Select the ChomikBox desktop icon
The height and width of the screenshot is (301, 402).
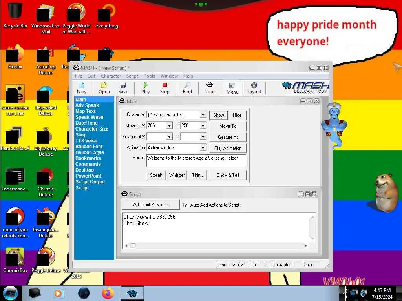click(15, 260)
